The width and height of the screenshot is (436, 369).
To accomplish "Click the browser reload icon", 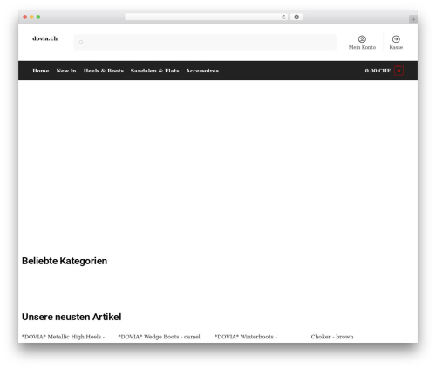I will [x=283, y=17].
